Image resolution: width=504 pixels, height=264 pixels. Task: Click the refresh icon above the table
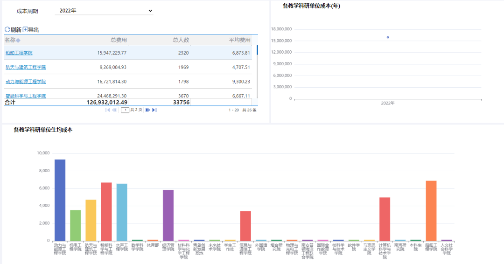(7, 30)
